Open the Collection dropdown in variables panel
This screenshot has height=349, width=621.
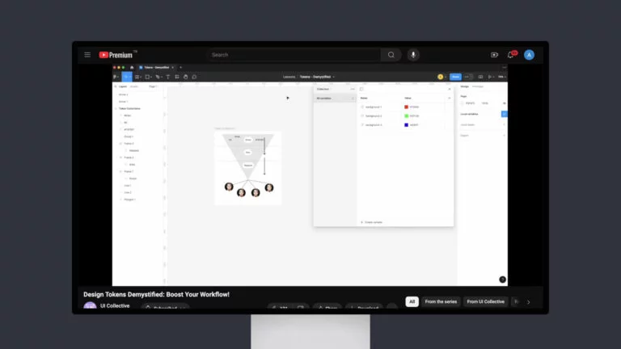(x=324, y=89)
